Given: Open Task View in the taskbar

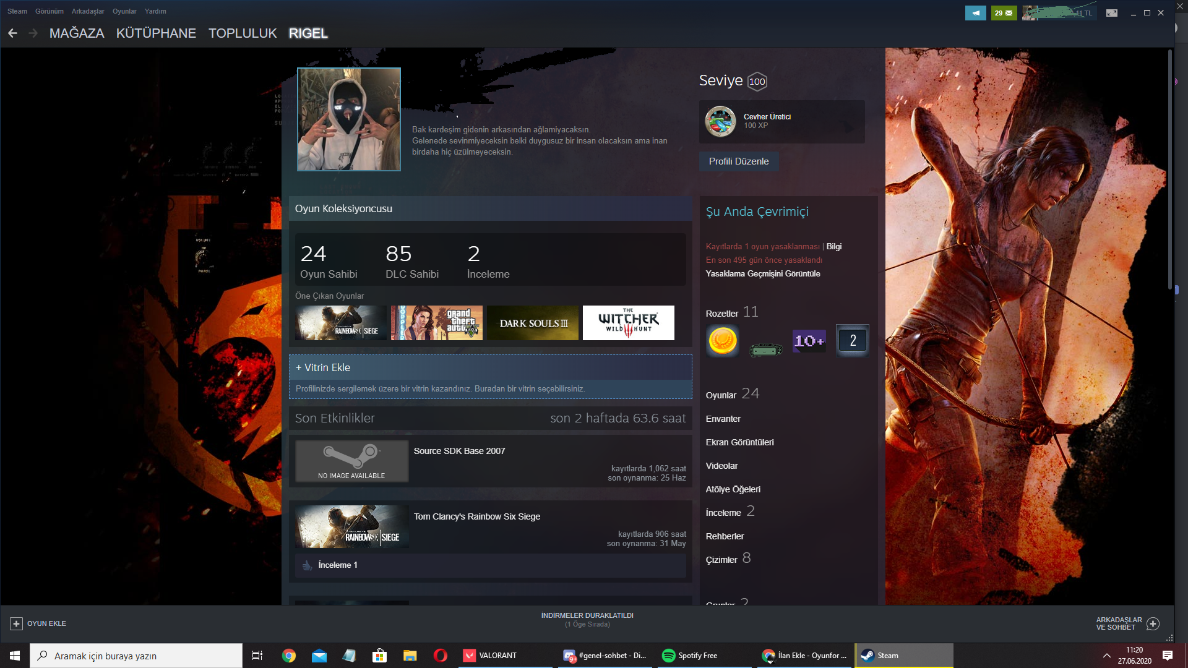Looking at the screenshot, I should 257,656.
